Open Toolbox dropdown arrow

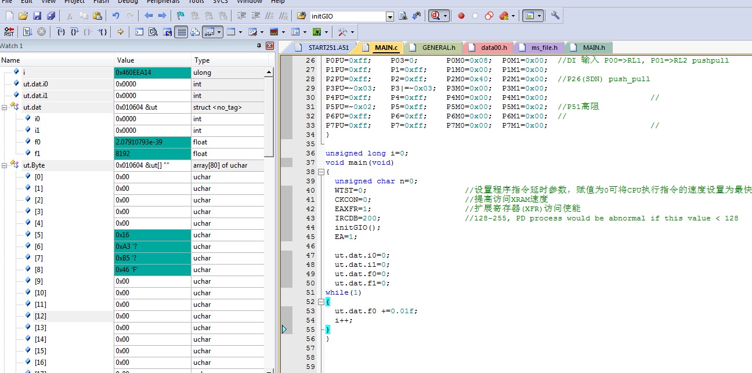[x=352, y=32]
